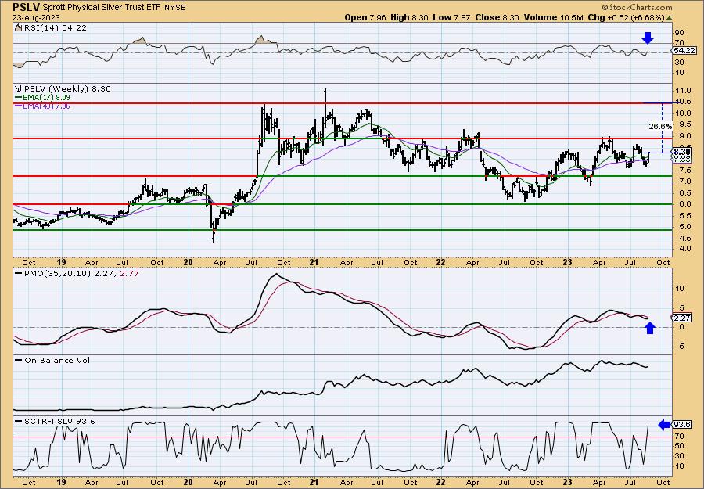Click the Low 7.87 value
The width and height of the screenshot is (704, 489).
pos(451,17)
